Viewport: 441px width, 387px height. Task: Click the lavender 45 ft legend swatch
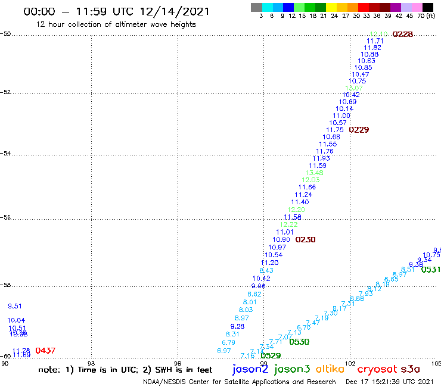point(406,7)
